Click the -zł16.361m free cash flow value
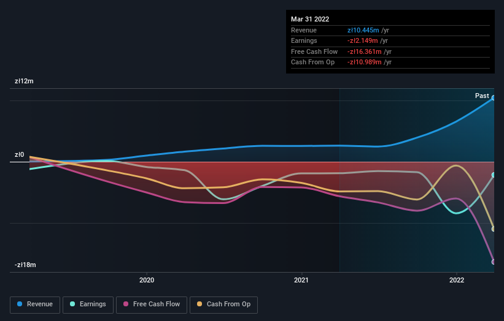This screenshot has width=504, height=321. (x=365, y=51)
